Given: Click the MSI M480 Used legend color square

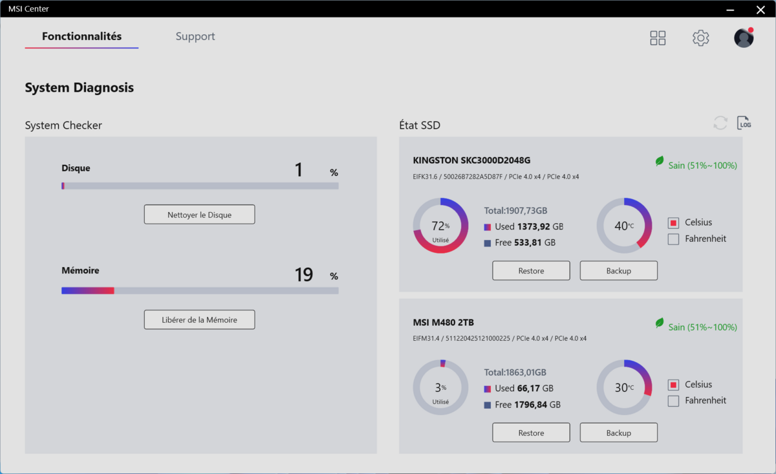Looking at the screenshot, I should [488, 389].
